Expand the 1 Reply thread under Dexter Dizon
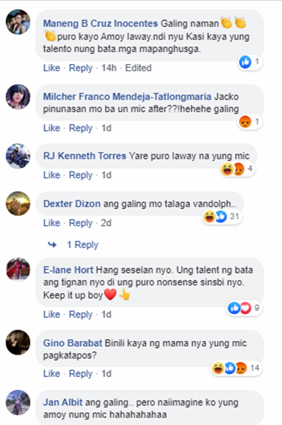Image resolution: width=282 pixels, height=425 pixels. click(82, 245)
